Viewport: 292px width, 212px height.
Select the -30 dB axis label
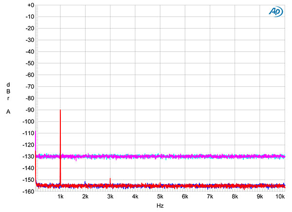pos(30,40)
